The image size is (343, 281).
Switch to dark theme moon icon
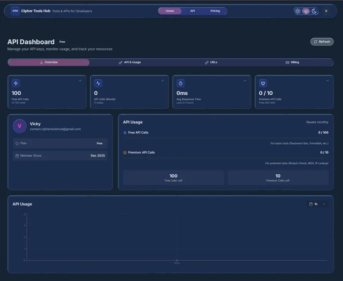pyautogui.click(x=314, y=11)
